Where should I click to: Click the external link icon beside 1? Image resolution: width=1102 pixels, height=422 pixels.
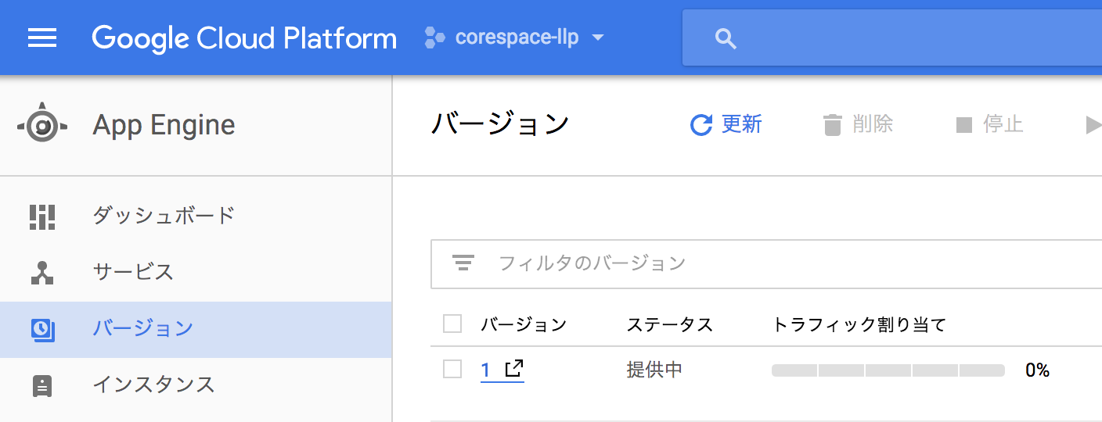(x=513, y=368)
